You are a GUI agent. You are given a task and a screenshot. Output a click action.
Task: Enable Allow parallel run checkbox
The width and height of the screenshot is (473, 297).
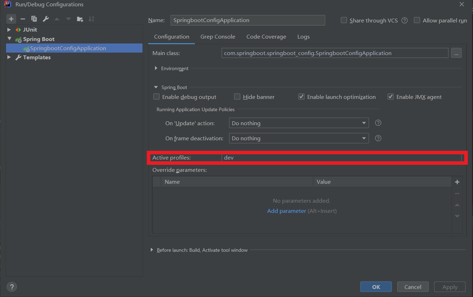tap(417, 20)
